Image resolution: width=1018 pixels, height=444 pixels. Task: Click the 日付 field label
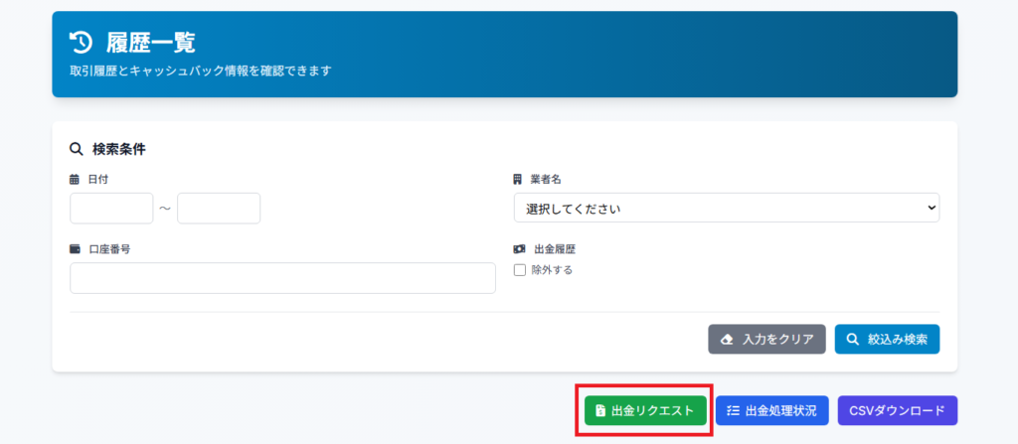[98, 180]
